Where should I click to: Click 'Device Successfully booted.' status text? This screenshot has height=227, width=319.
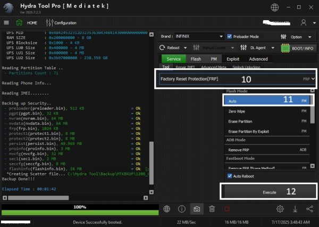[x=97, y=222]
